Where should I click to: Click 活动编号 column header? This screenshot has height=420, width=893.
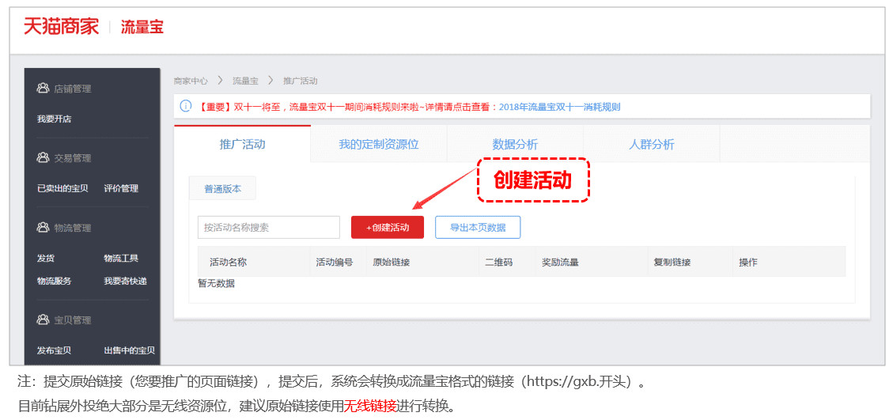pos(335,262)
